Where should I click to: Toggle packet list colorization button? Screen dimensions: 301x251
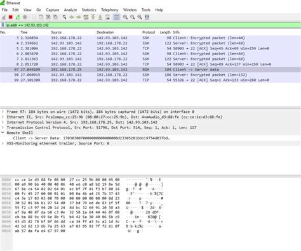117,17
